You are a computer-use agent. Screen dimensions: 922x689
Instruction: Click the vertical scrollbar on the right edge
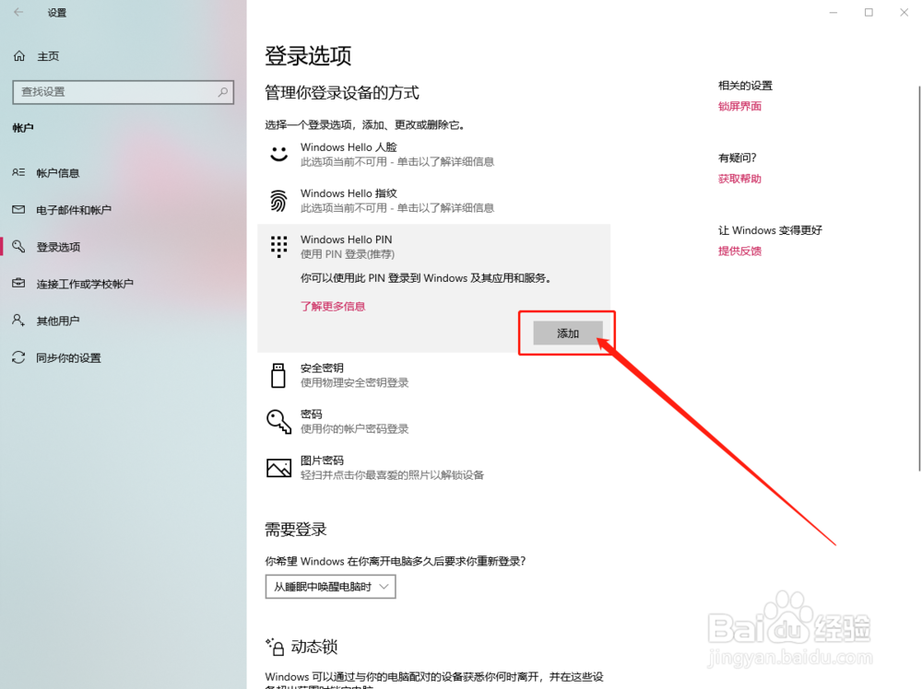click(x=919, y=278)
